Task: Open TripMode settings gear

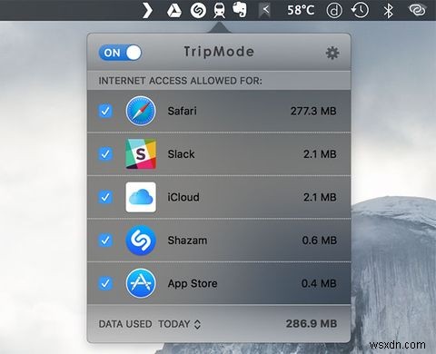Action: tap(332, 53)
